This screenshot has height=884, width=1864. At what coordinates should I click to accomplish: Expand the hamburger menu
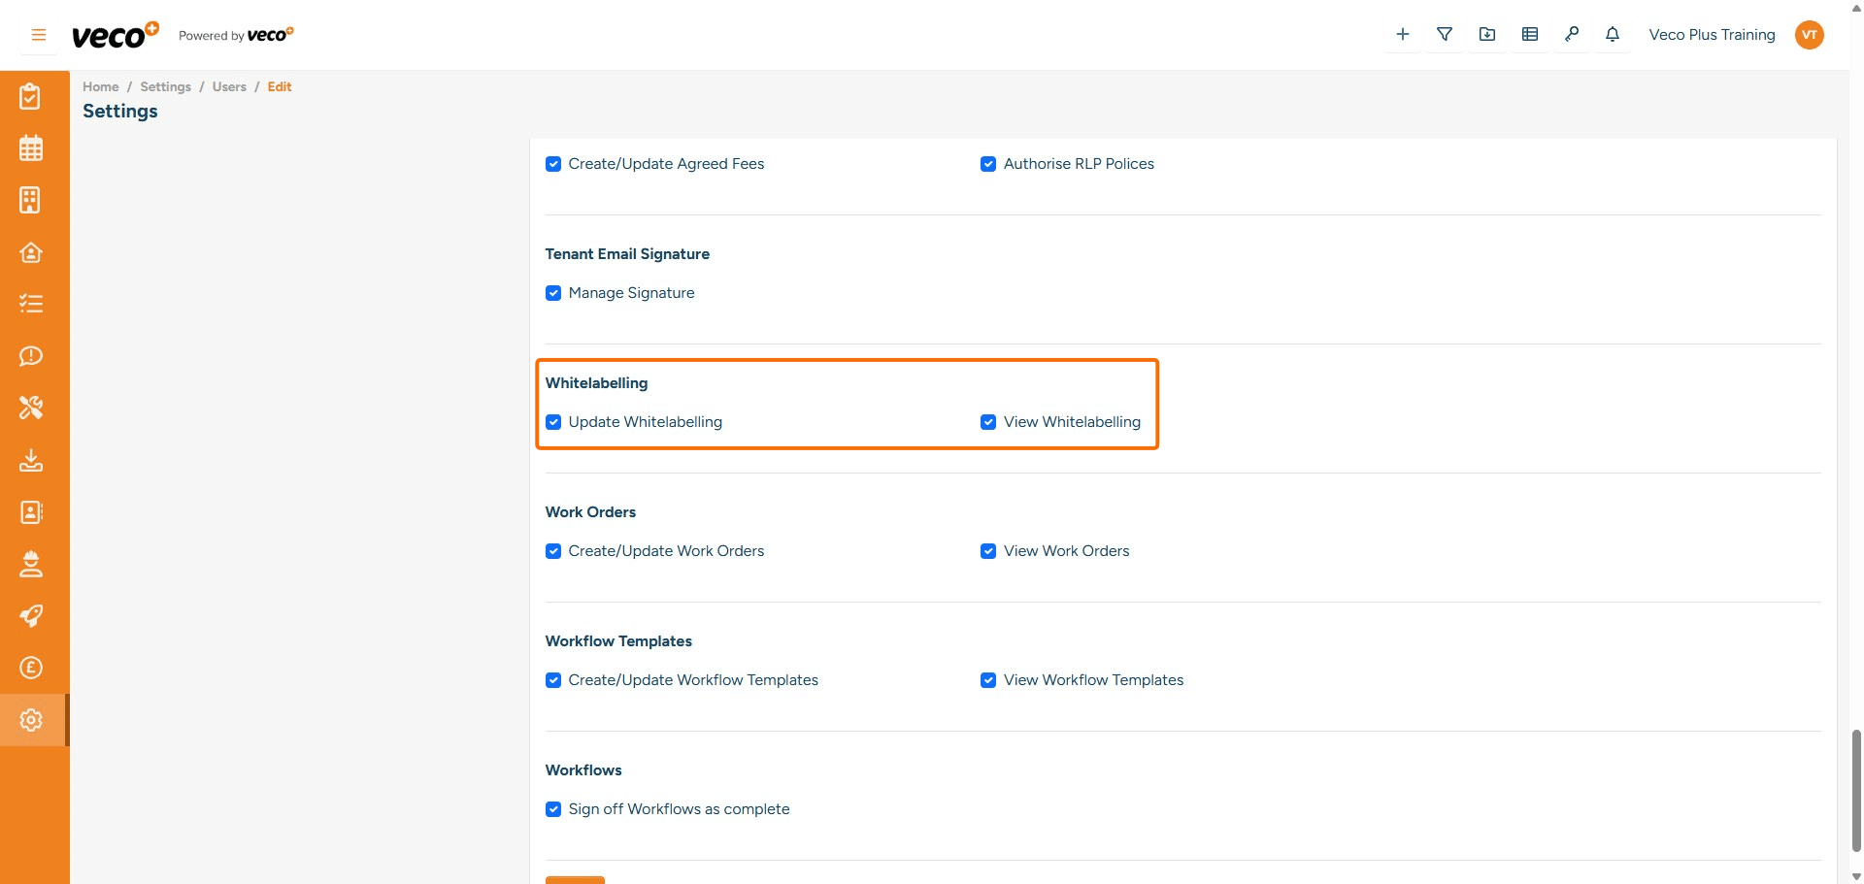(x=39, y=35)
